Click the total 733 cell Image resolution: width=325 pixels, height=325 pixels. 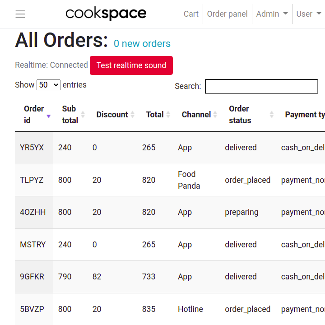149,277
